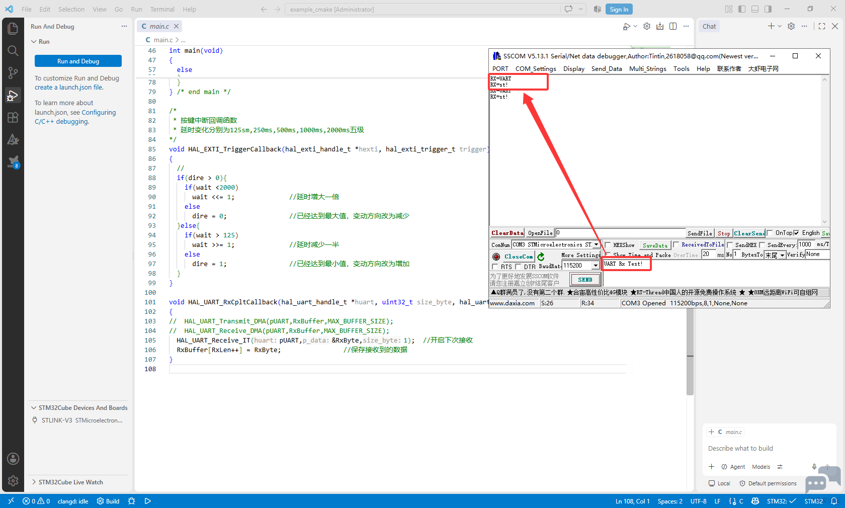The width and height of the screenshot is (845, 508).
Task: Click ClearData button in SSCOM
Action: click(508, 233)
